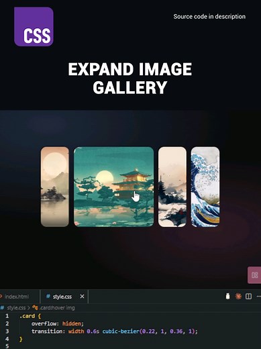Viewport: 261px width, 349px height.
Task: Click the misty island sunset image card
Action: click(55, 187)
